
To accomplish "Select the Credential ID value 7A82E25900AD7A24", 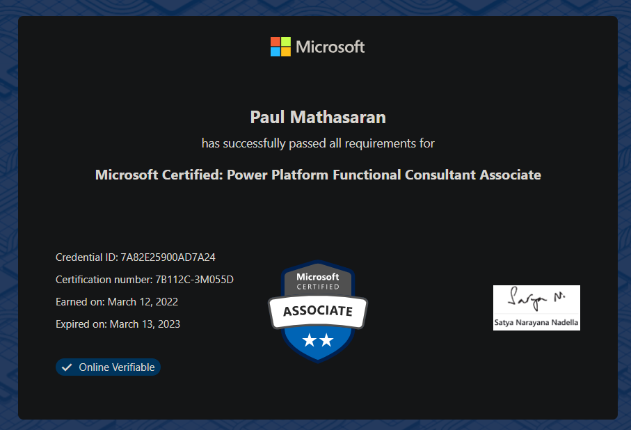I will (x=168, y=257).
